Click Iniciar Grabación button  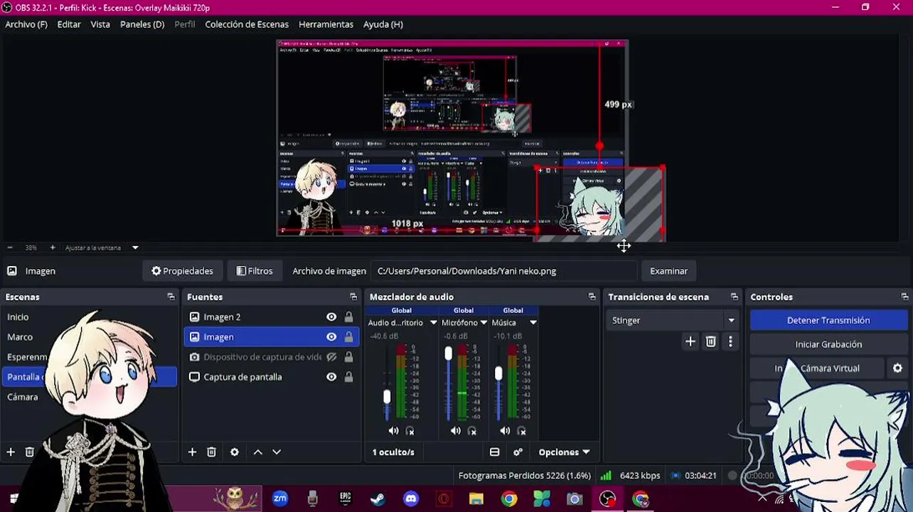pyautogui.click(x=828, y=345)
